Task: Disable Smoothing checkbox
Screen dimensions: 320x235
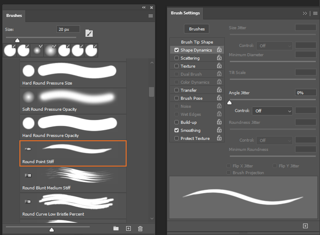Action: point(177,130)
